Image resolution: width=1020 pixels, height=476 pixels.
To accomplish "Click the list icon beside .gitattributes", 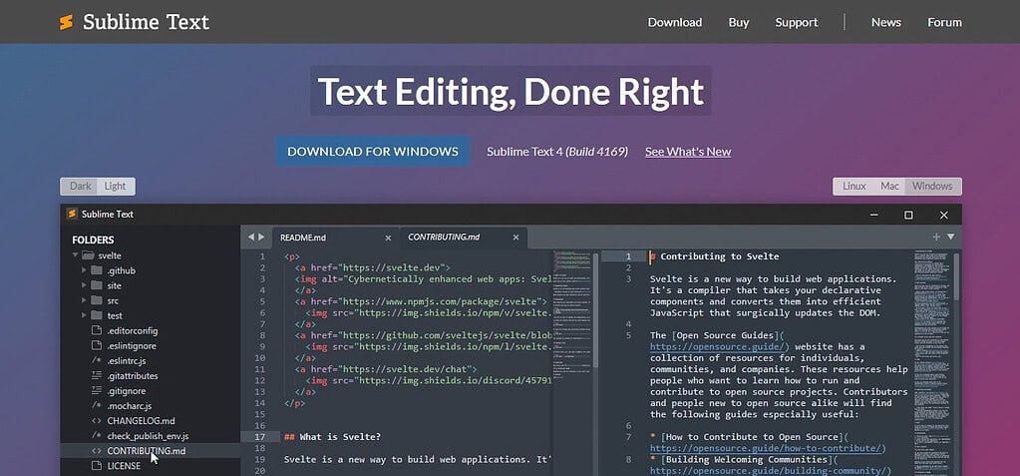I will point(97,376).
